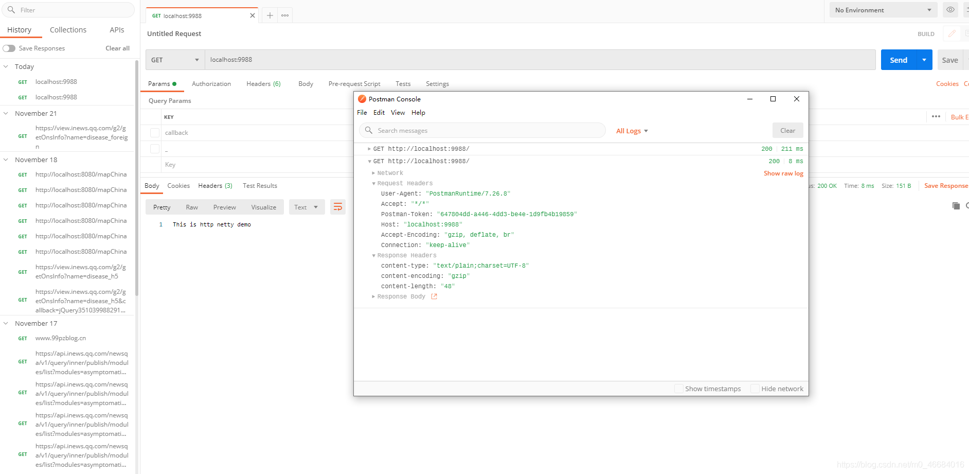This screenshot has width=969, height=474.
Task: Open the View menu in Postman Console
Action: 398,113
